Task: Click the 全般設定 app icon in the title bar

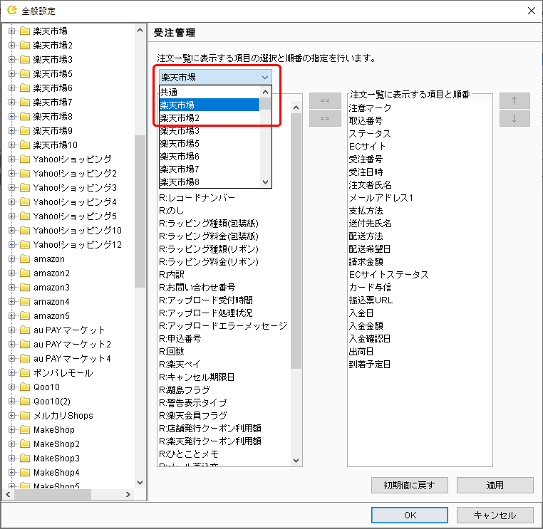Action: 12,11
